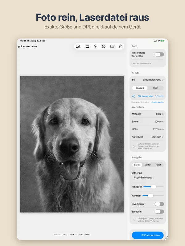
Task: Tap the sparkle AI style icon
Action: pos(96,46)
